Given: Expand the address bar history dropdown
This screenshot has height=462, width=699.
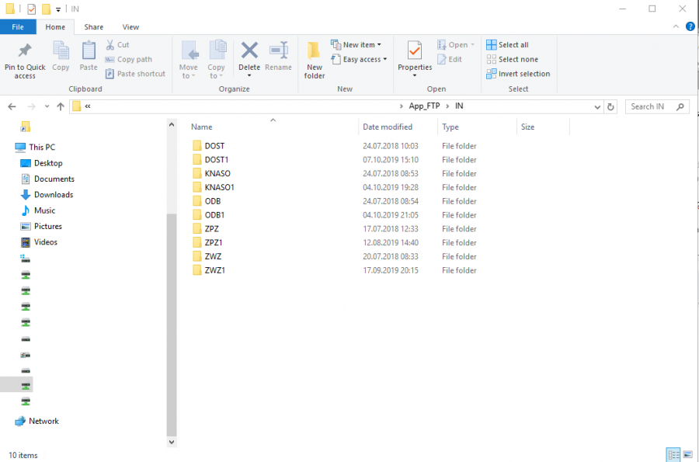Looking at the screenshot, I should coord(597,106).
